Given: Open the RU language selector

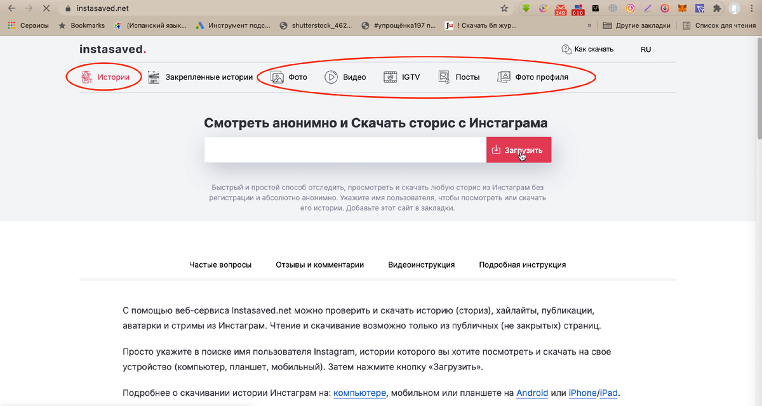Looking at the screenshot, I should click(x=645, y=49).
